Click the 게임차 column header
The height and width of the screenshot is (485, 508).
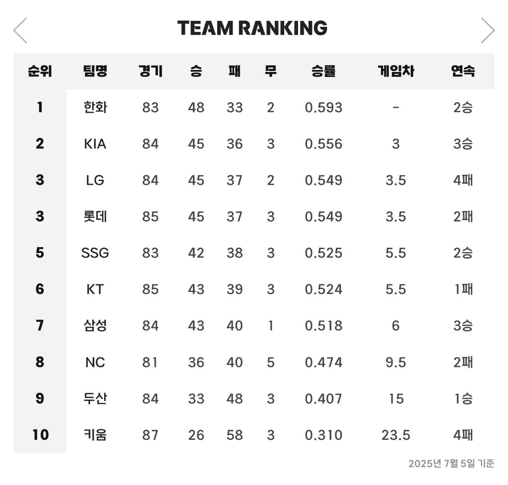click(x=395, y=71)
